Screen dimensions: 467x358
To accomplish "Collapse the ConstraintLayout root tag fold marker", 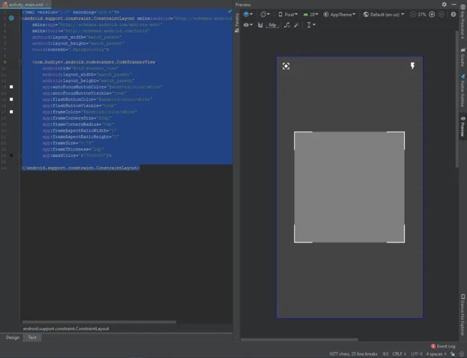I will pos(19,19).
